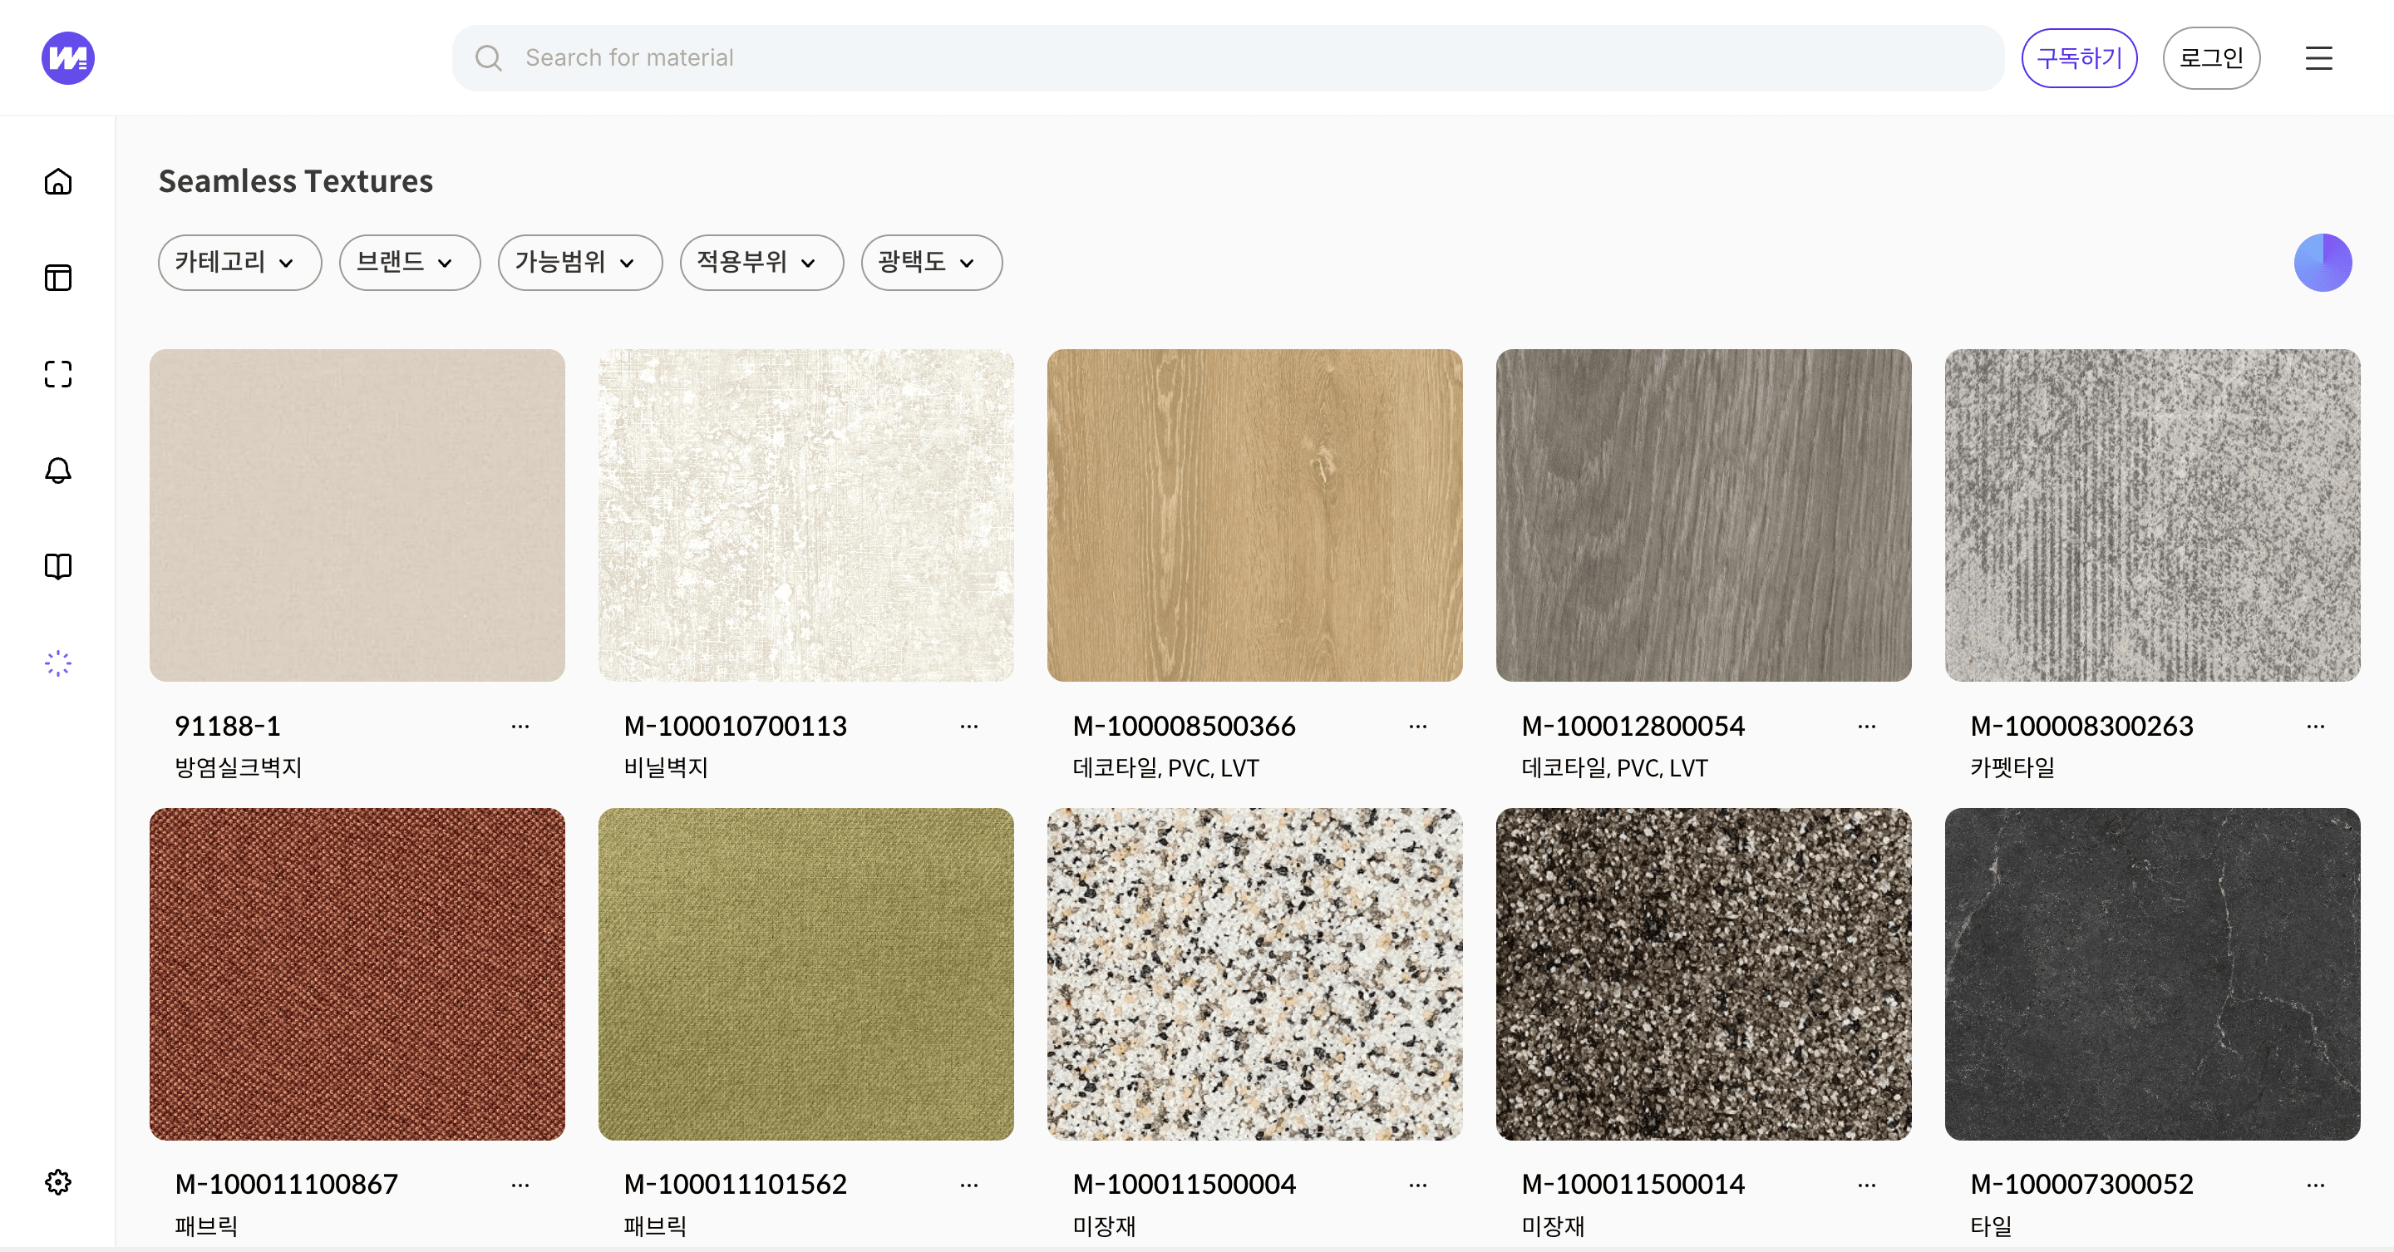Expand the 카테고리 filter dropdown

239,262
